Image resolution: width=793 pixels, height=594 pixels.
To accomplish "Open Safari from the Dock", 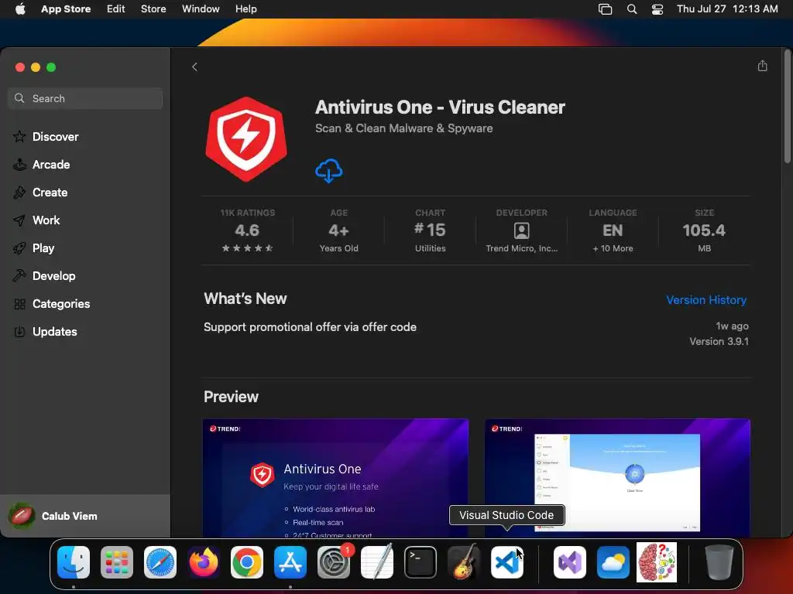I will (160, 562).
